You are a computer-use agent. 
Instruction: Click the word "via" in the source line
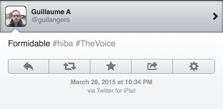(91, 91)
